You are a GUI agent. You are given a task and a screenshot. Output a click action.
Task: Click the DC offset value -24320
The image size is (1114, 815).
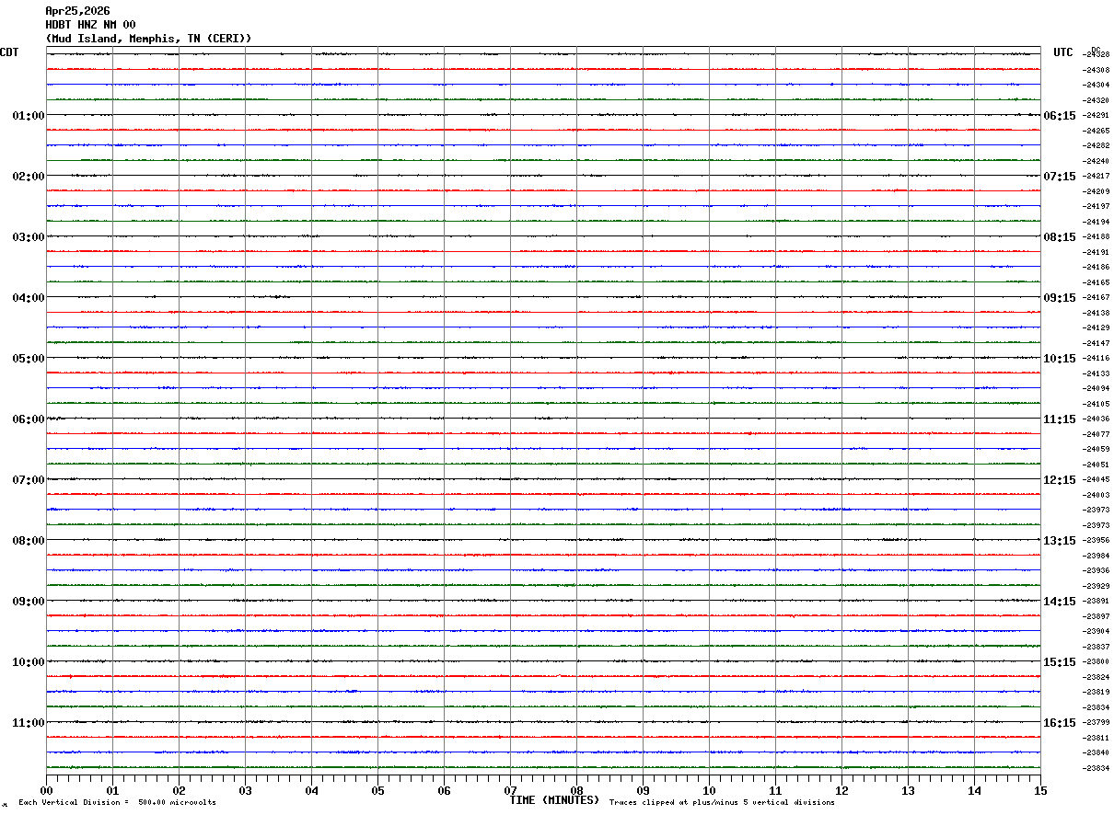tap(1097, 100)
